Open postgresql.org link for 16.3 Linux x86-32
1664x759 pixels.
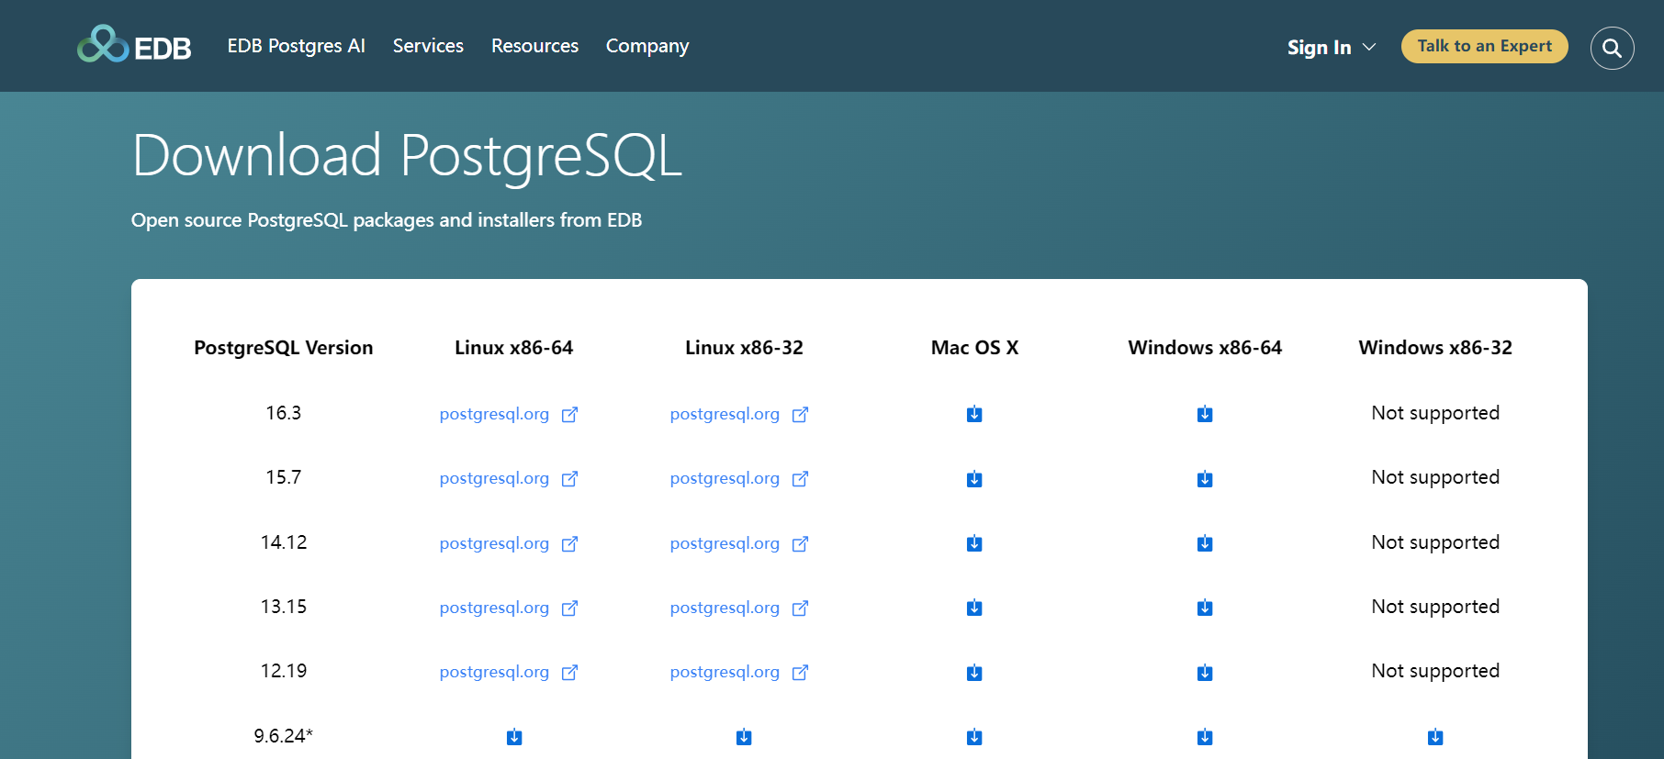pos(739,414)
